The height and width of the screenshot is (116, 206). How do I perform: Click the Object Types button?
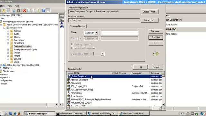pyautogui.click(x=150, y=12)
